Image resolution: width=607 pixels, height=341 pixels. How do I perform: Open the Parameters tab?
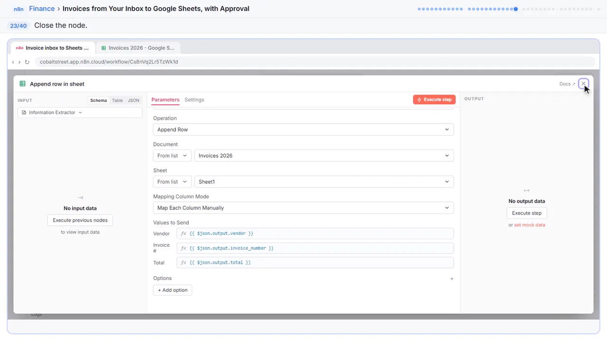166,100
